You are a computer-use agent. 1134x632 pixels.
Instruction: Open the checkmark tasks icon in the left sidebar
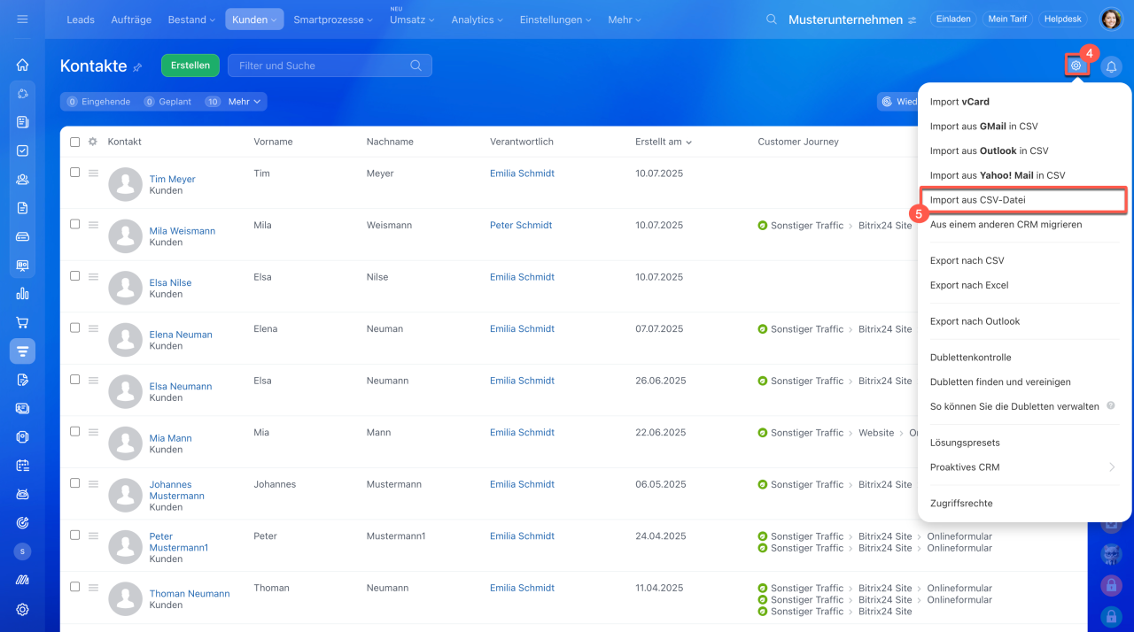(22, 150)
